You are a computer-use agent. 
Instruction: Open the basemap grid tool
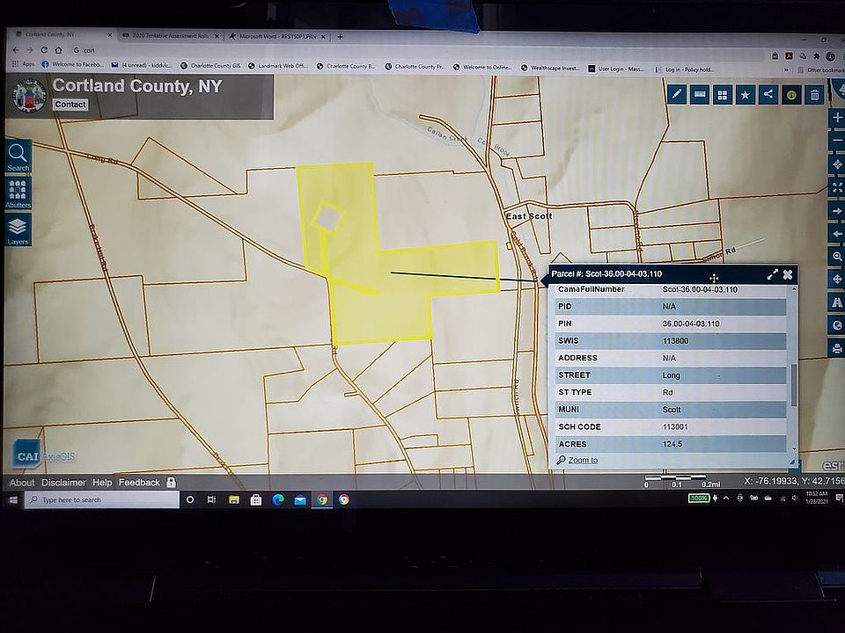tap(722, 95)
